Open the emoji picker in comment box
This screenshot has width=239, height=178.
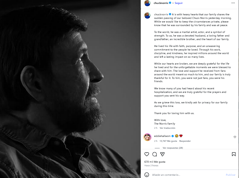[147, 175]
